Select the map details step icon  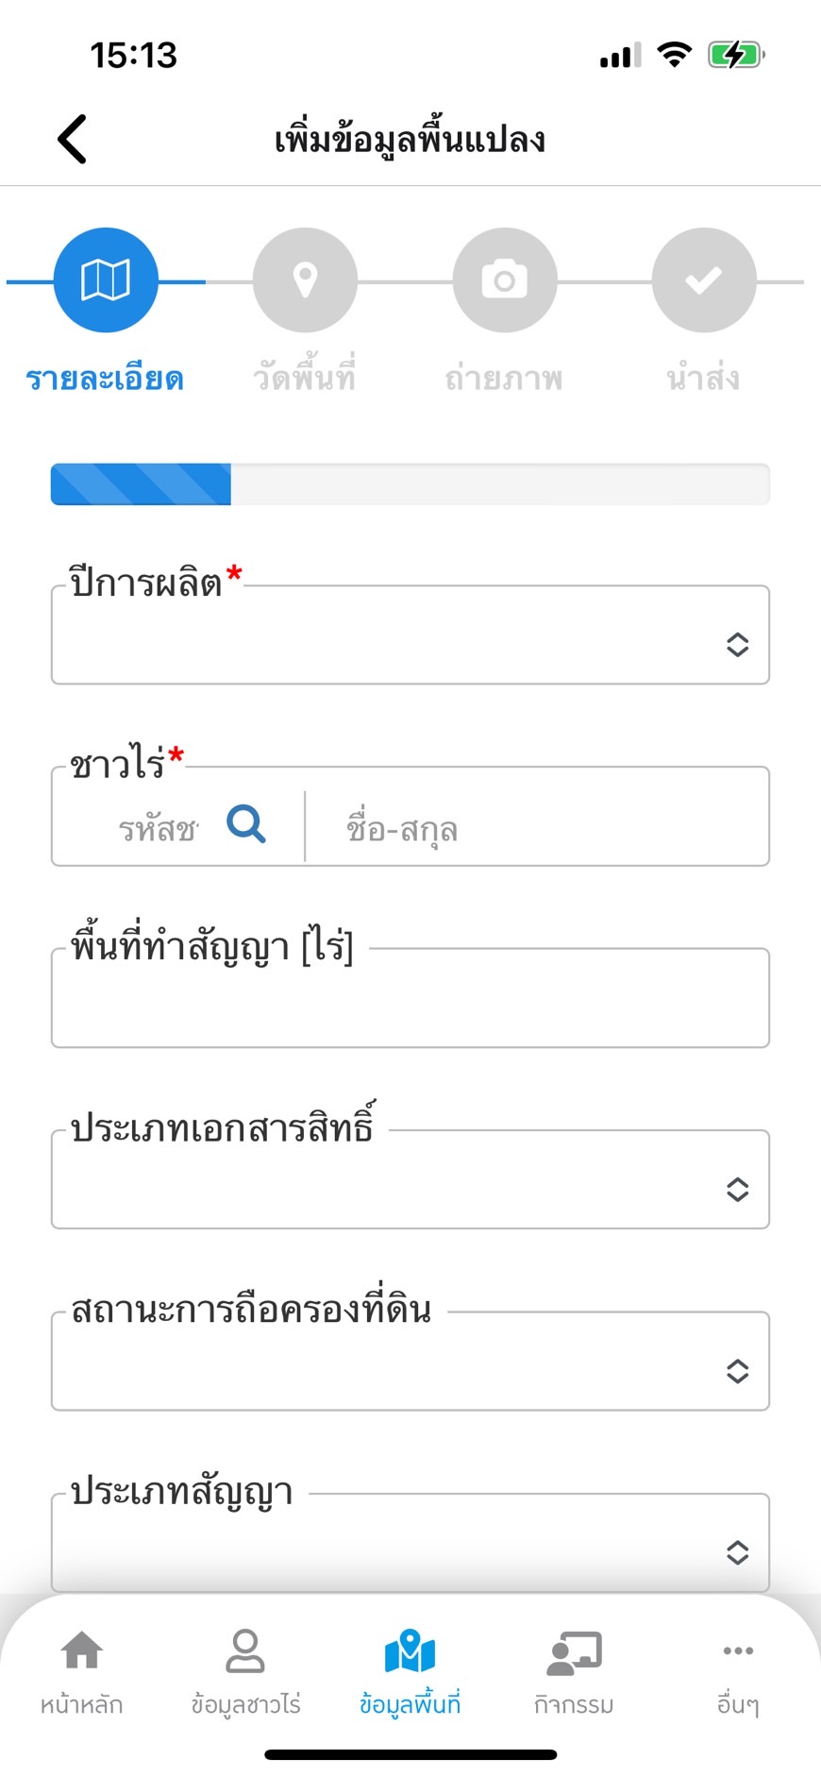pos(106,280)
